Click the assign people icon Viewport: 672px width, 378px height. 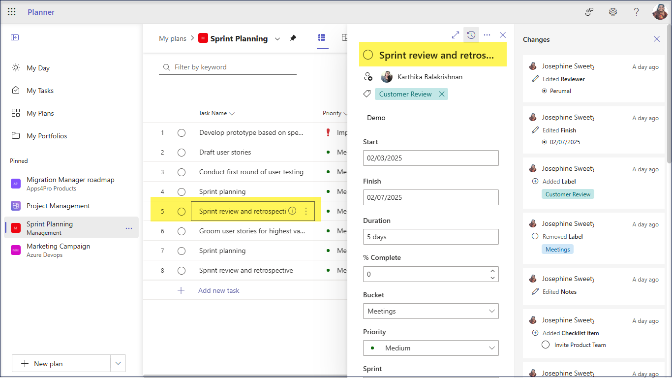[368, 77]
